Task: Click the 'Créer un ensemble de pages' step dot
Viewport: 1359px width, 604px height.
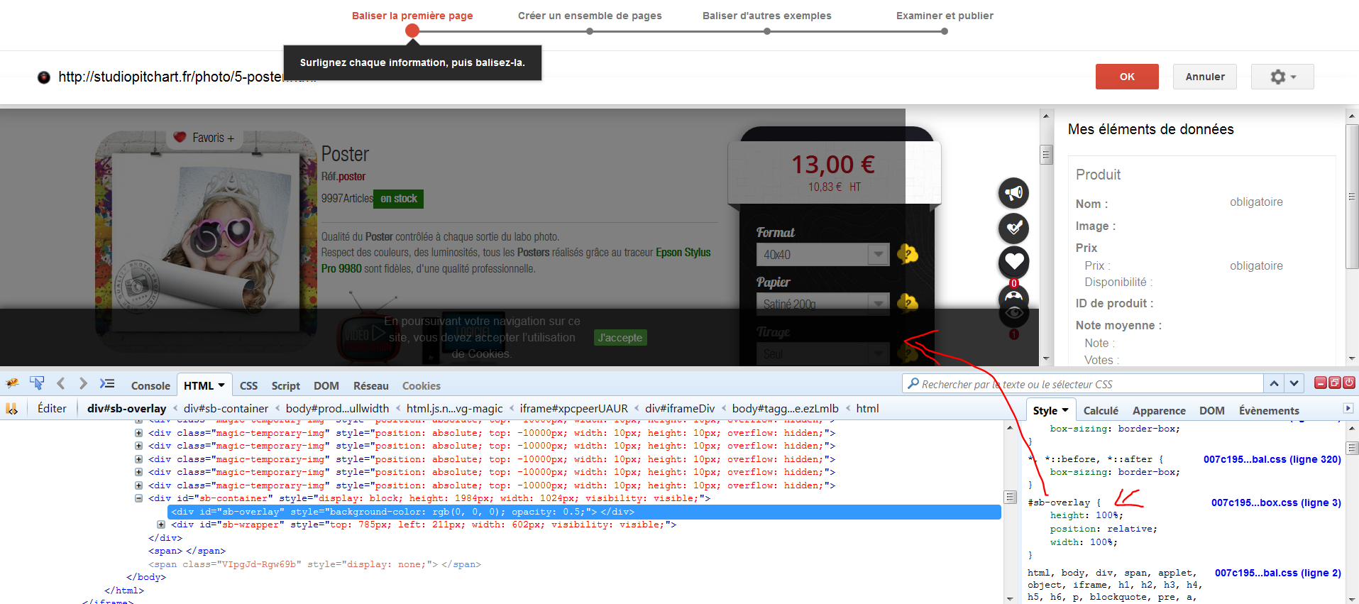Action: click(x=590, y=31)
